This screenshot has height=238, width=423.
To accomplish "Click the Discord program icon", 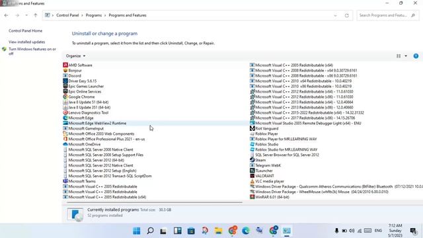I will tap(65, 75).
